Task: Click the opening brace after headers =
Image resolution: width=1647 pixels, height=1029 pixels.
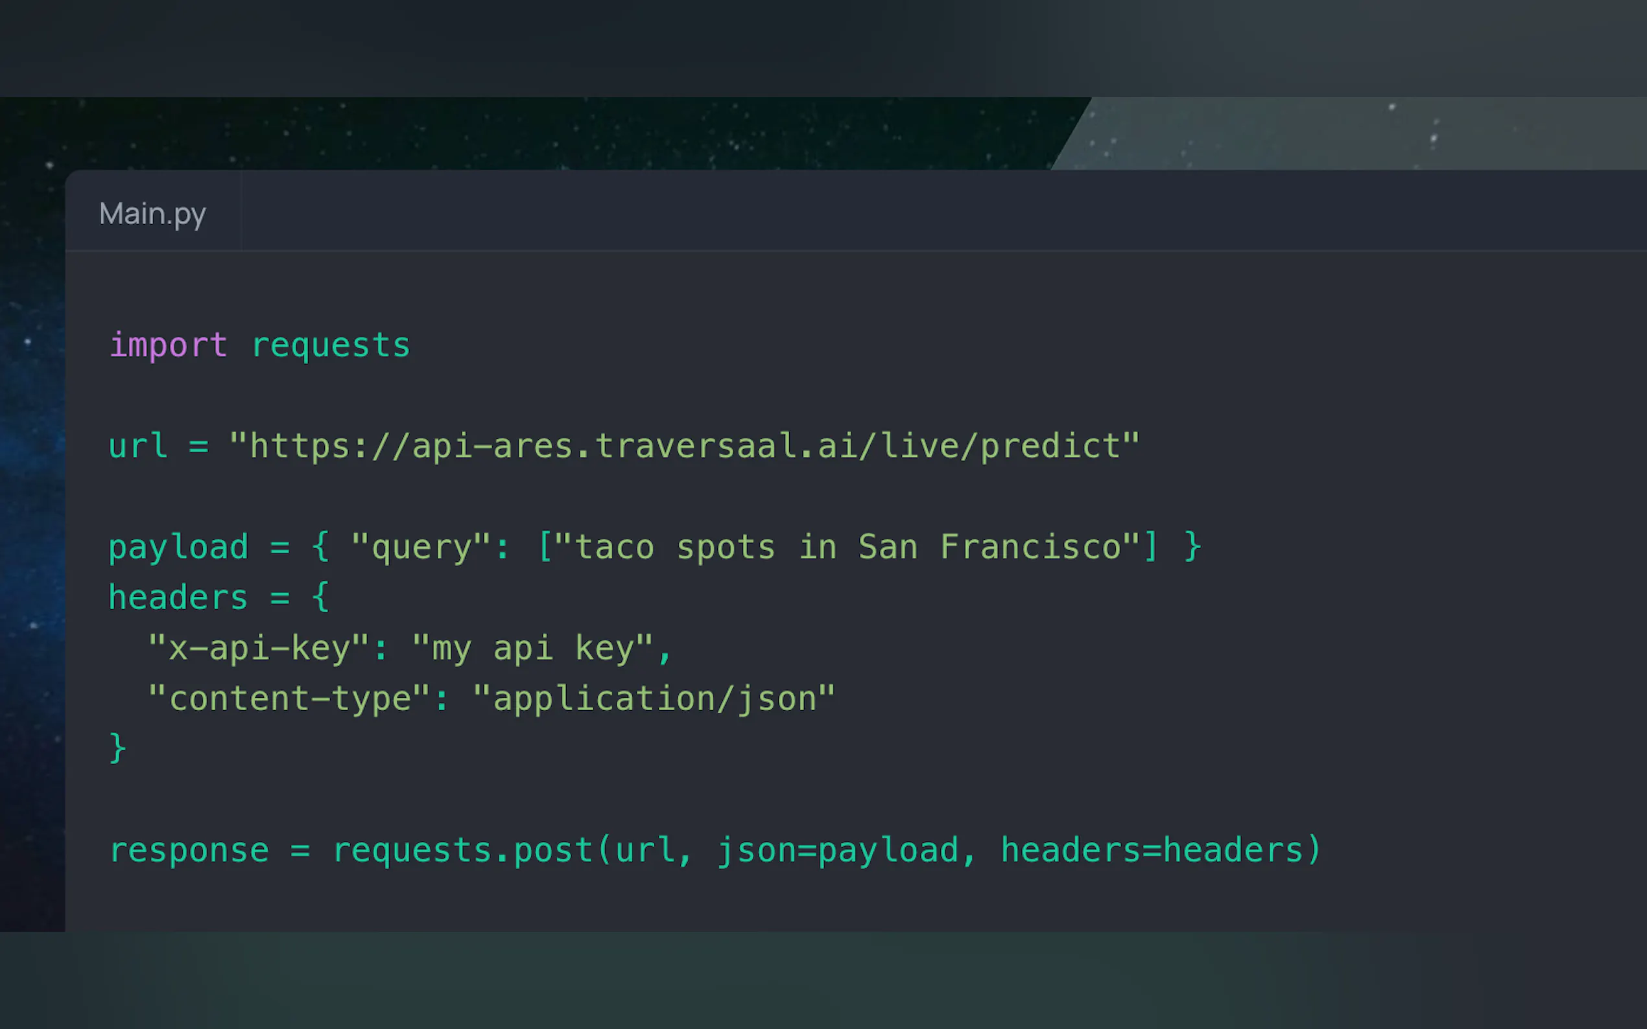Action: coord(321,597)
